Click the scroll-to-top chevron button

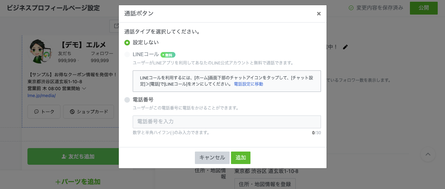click(428, 154)
